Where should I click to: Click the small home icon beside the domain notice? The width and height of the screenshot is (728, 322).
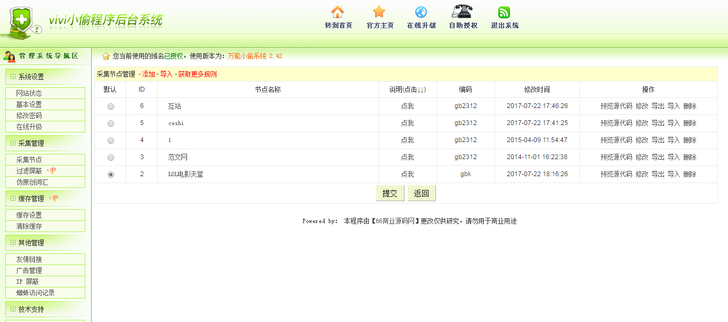106,56
